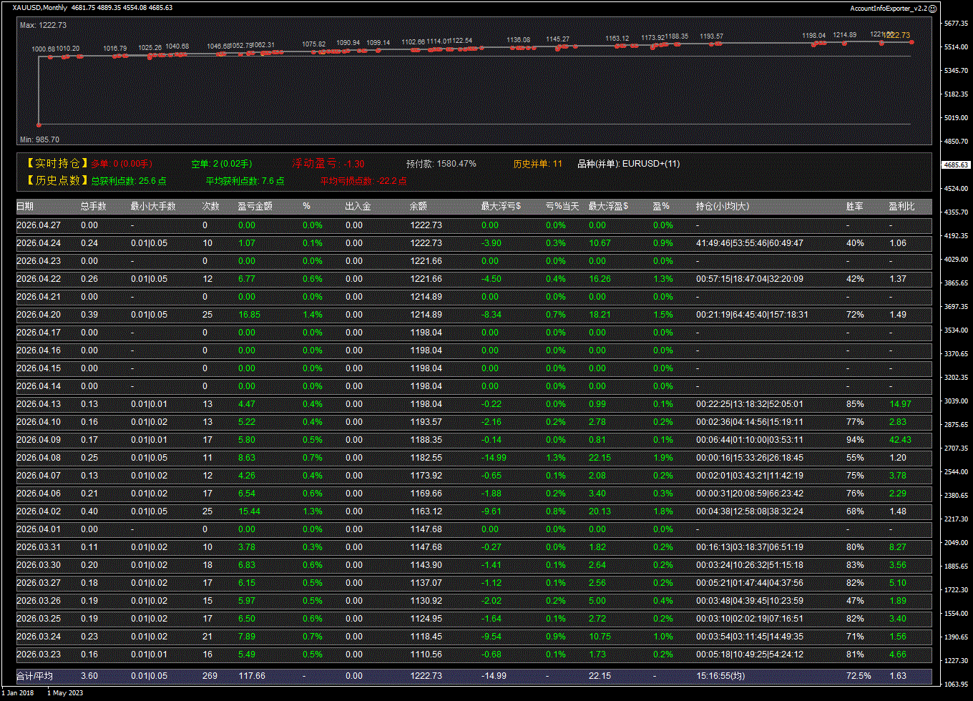The height and width of the screenshot is (701, 973).
Task: Click the 最大浮亏$ column header
Action: click(501, 207)
